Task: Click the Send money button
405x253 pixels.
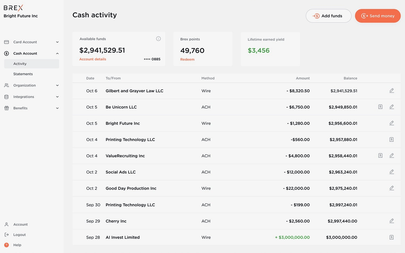Action: [x=378, y=16]
